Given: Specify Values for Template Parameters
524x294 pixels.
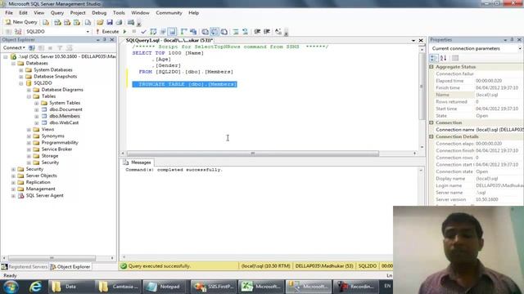Looking at the screenshot, I should pos(278,32).
